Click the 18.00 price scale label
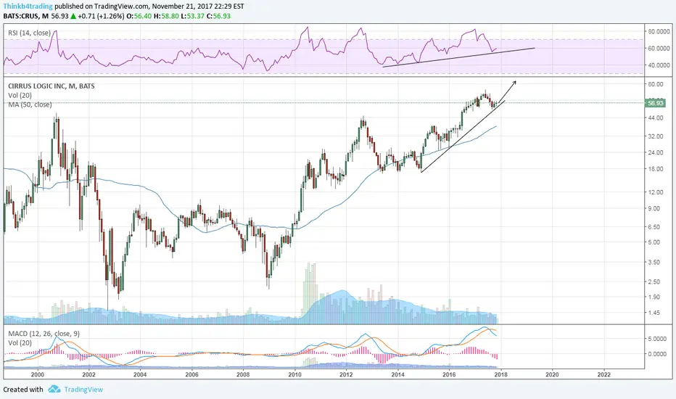 click(655, 168)
